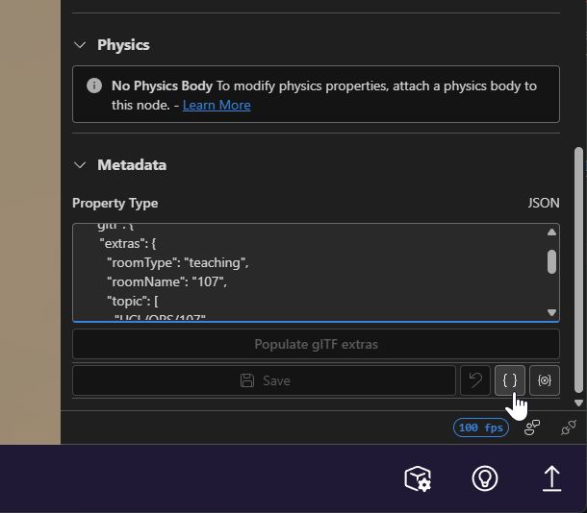Click the lightbulb icon
587x513 pixels.
pos(485,478)
